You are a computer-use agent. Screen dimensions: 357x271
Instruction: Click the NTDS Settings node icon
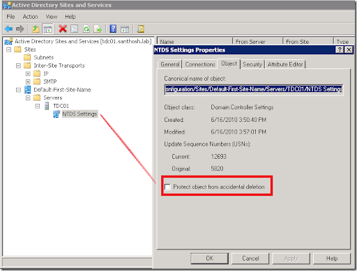pyautogui.click(x=56, y=114)
